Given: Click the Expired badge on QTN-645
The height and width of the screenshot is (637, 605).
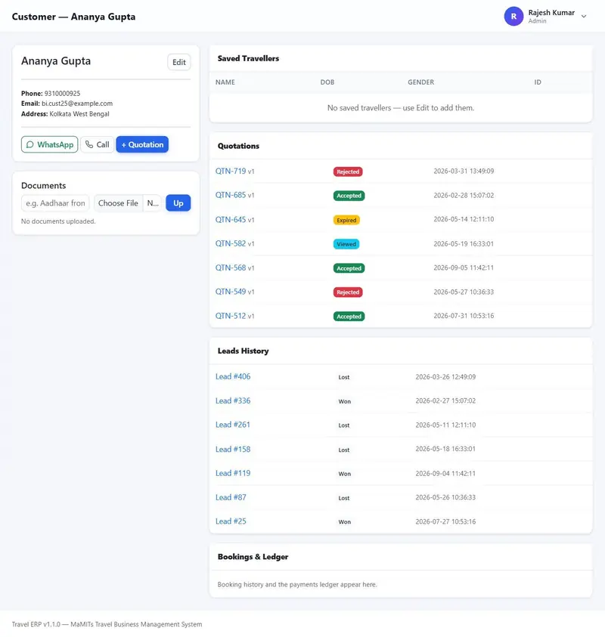Looking at the screenshot, I should tap(346, 220).
